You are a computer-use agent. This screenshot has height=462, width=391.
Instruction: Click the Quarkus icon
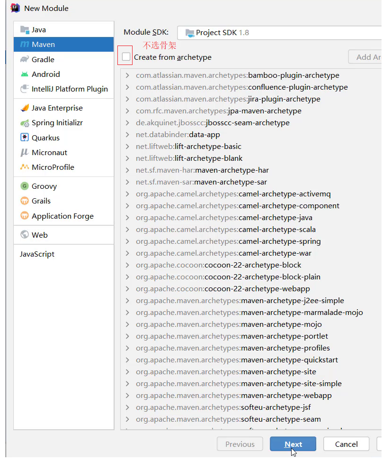tap(25, 138)
